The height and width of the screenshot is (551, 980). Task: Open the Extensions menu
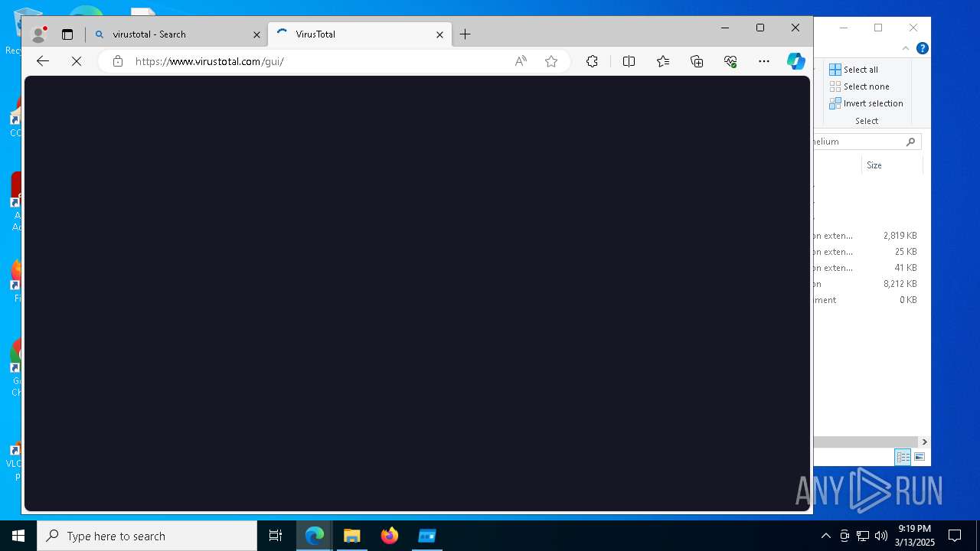pyautogui.click(x=592, y=61)
